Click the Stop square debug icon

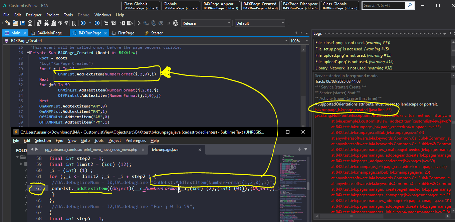[x=168, y=23]
